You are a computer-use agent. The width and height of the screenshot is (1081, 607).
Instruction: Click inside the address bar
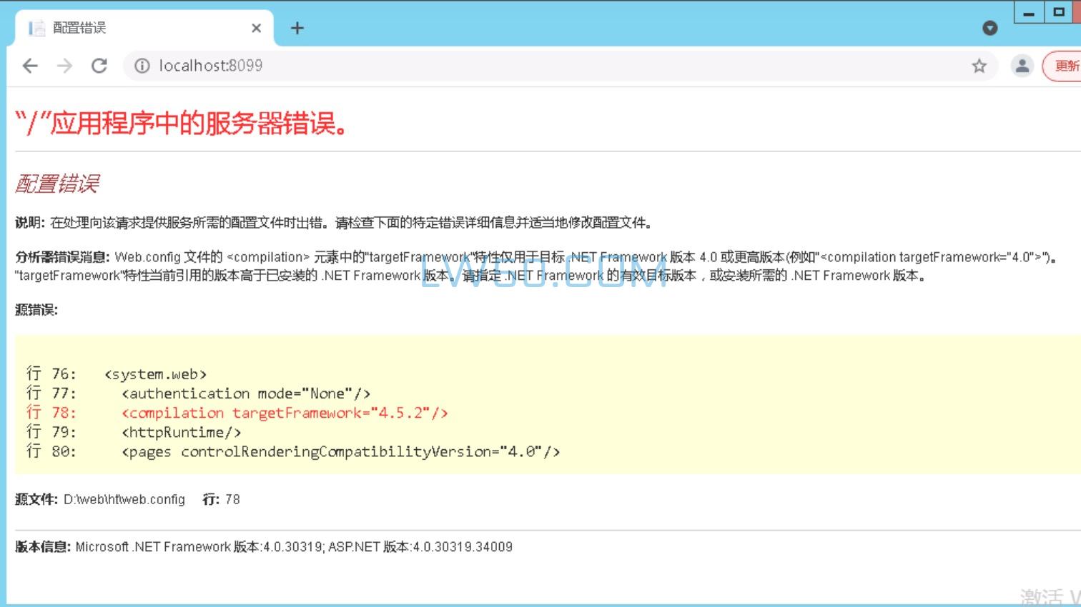357,65
